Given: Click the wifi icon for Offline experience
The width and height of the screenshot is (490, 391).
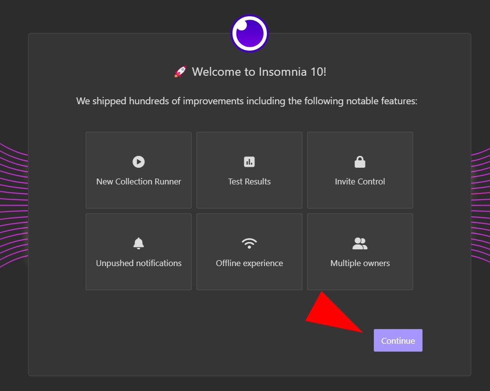Looking at the screenshot, I should 249,243.
